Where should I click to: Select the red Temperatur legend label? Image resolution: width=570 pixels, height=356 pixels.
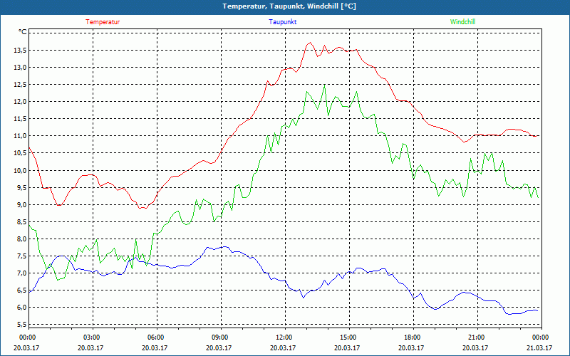tap(103, 22)
